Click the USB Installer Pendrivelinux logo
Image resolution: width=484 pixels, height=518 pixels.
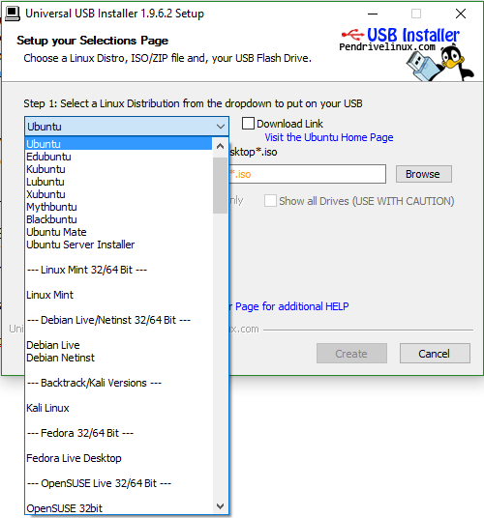(400, 40)
